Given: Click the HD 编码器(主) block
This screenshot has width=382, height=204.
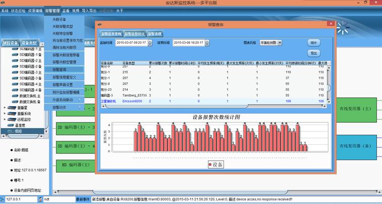Looking at the screenshot, I should (76, 166).
